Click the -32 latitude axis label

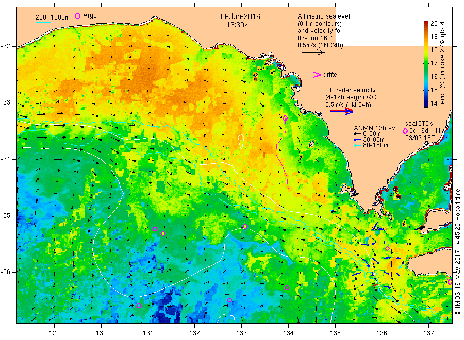click(x=5, y=47)
